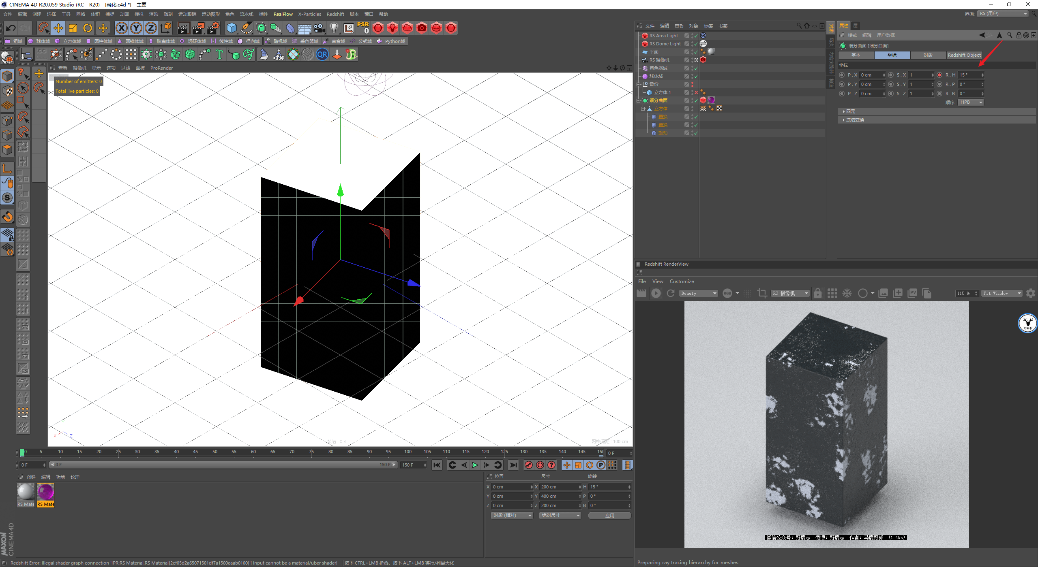Open the light bulb object icon
This screenshot has height=567, width=1038.
[x=334, y=28]
